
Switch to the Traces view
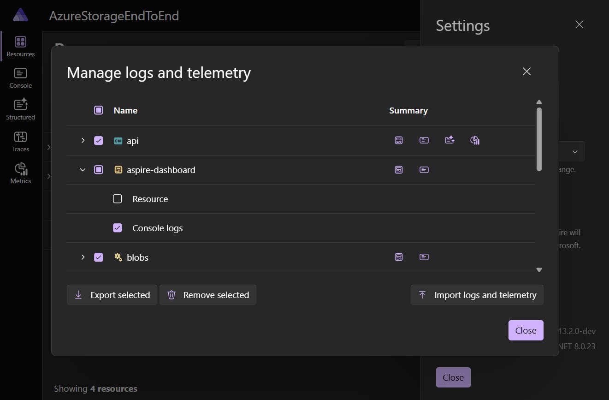20,141
